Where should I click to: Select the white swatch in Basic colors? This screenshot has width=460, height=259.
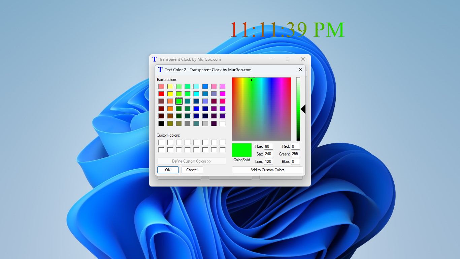click(x=223, y=123)
